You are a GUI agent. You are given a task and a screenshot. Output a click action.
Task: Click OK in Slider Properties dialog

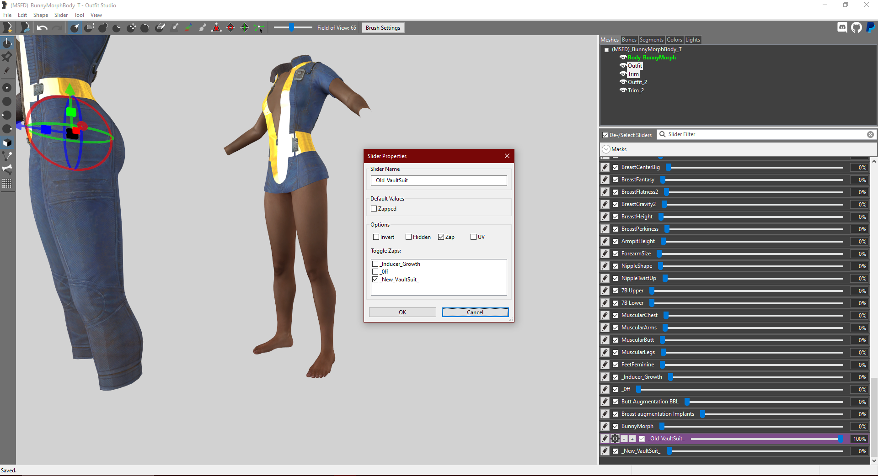pyautogui.click(x=402, y=312)
